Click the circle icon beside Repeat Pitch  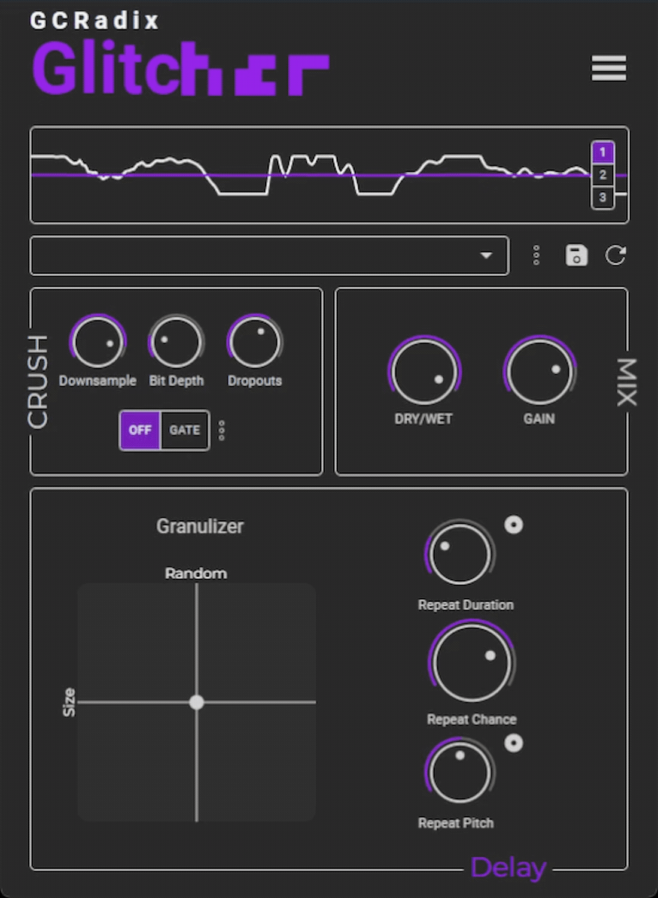tap(513, 744)
